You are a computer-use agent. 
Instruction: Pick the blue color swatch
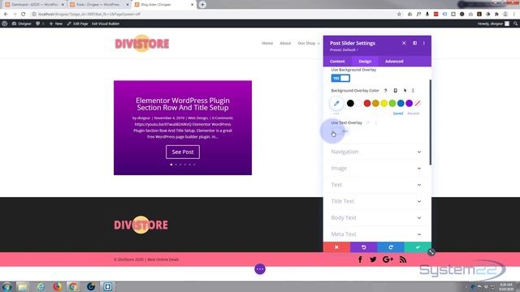tap(401, 103)
